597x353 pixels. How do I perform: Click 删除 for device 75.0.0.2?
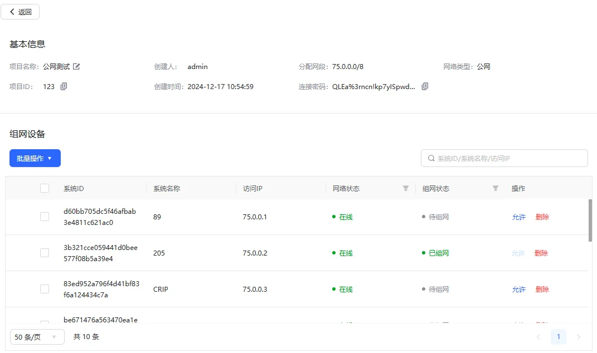[541, 253]
